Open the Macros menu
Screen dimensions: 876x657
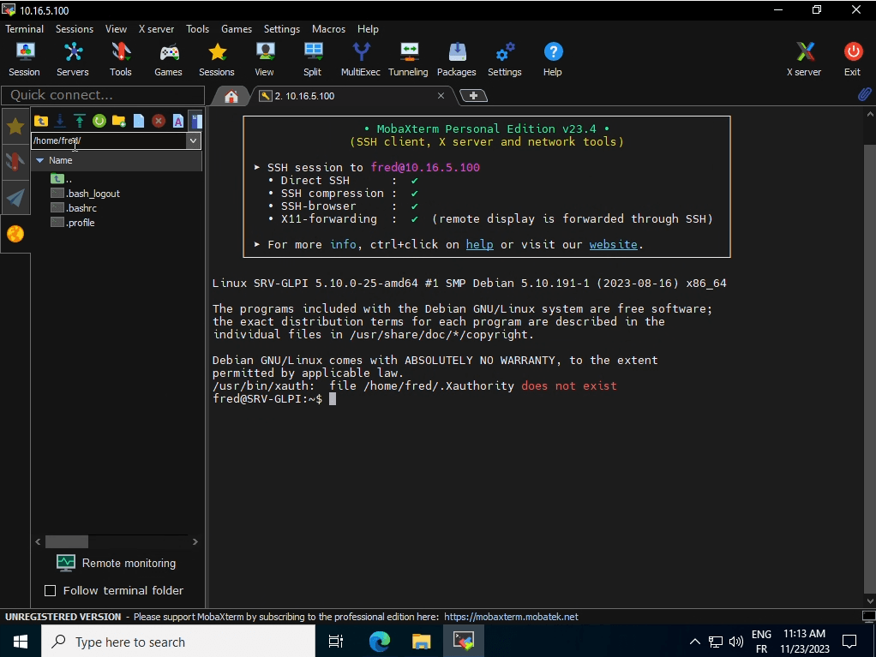point(328,29)
